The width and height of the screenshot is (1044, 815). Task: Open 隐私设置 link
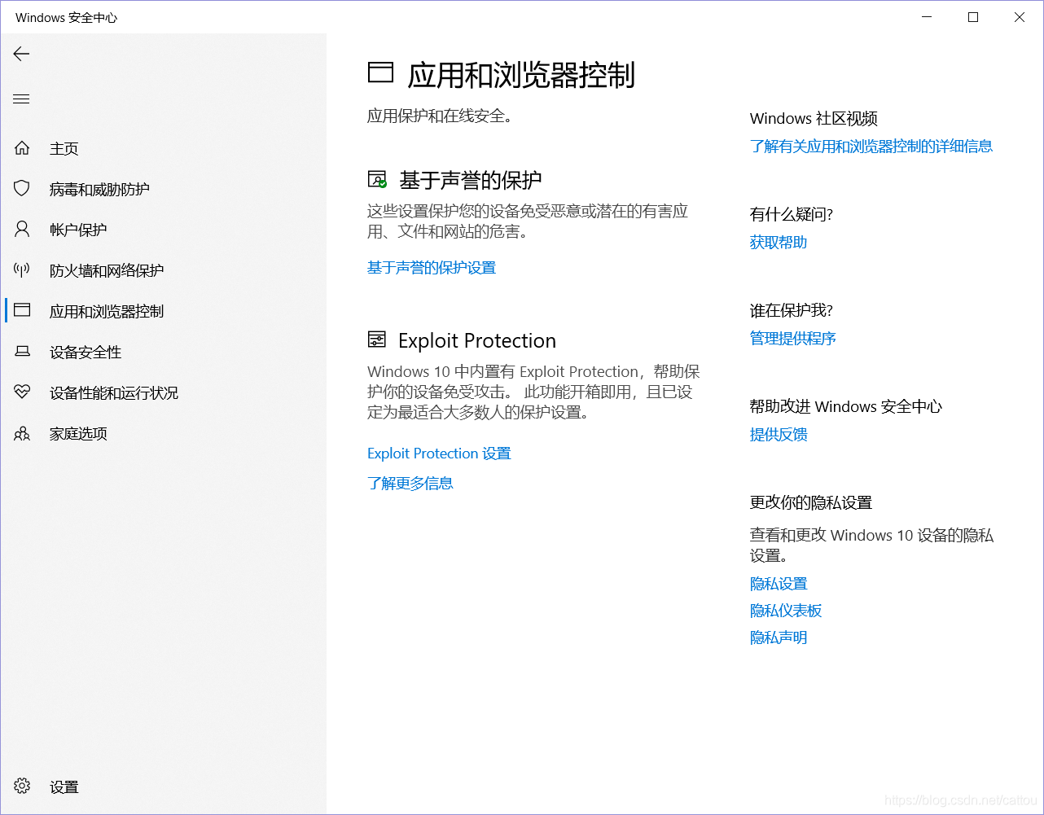[x=779, y=584]
